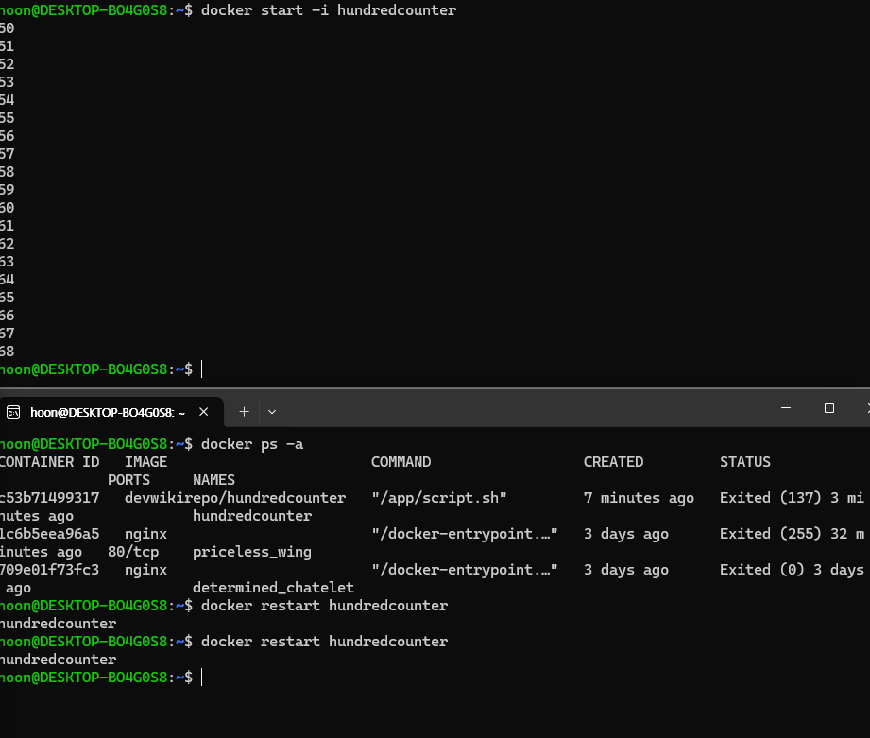Click the PORTS column header
The height and width of the screenshot is (738, 870).
tap(128, 480)
